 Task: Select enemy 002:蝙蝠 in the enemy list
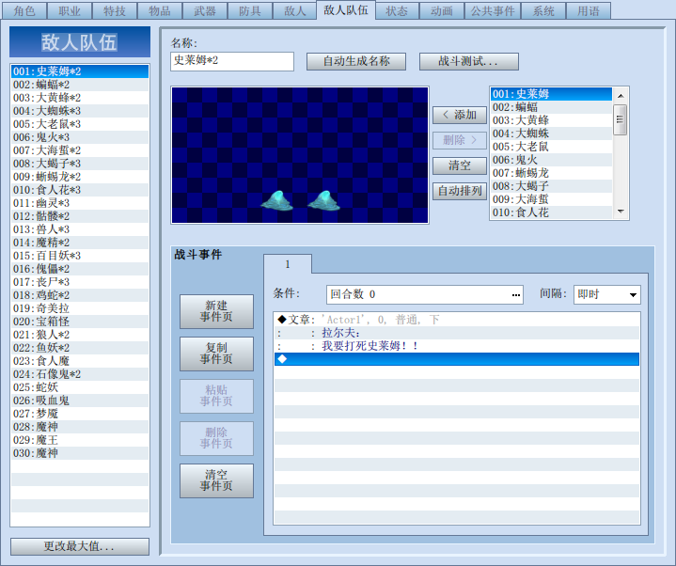coord(551,107)
